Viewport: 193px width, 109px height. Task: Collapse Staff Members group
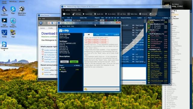[x=148, y=34]
